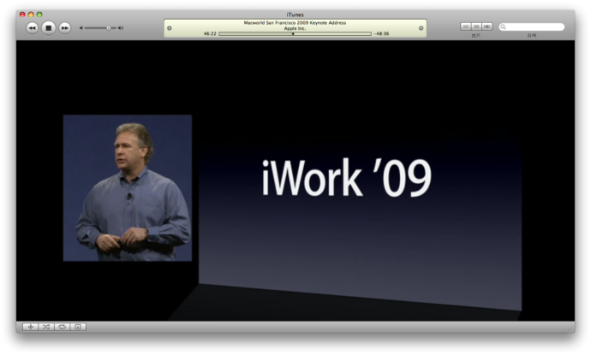Click elapsed time 46:22

pyautogui.click(x=210, y=34)
